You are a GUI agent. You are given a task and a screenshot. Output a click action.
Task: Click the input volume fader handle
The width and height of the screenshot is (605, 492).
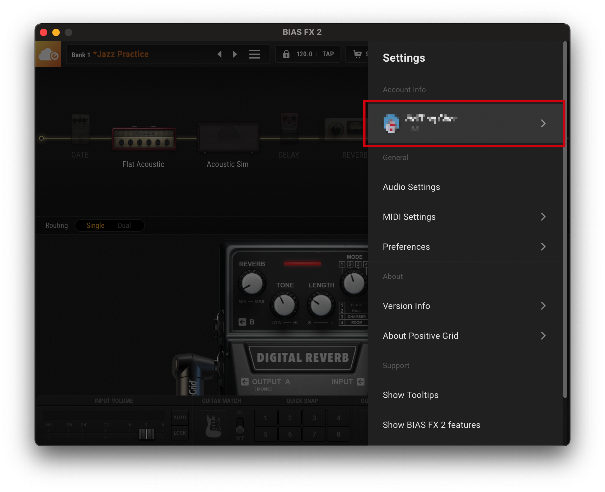(x=146, y=434)
